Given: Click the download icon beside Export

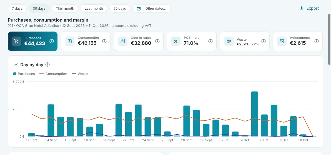Looking at the screenshot, I should pyautogui.click(x=302, y=8).
